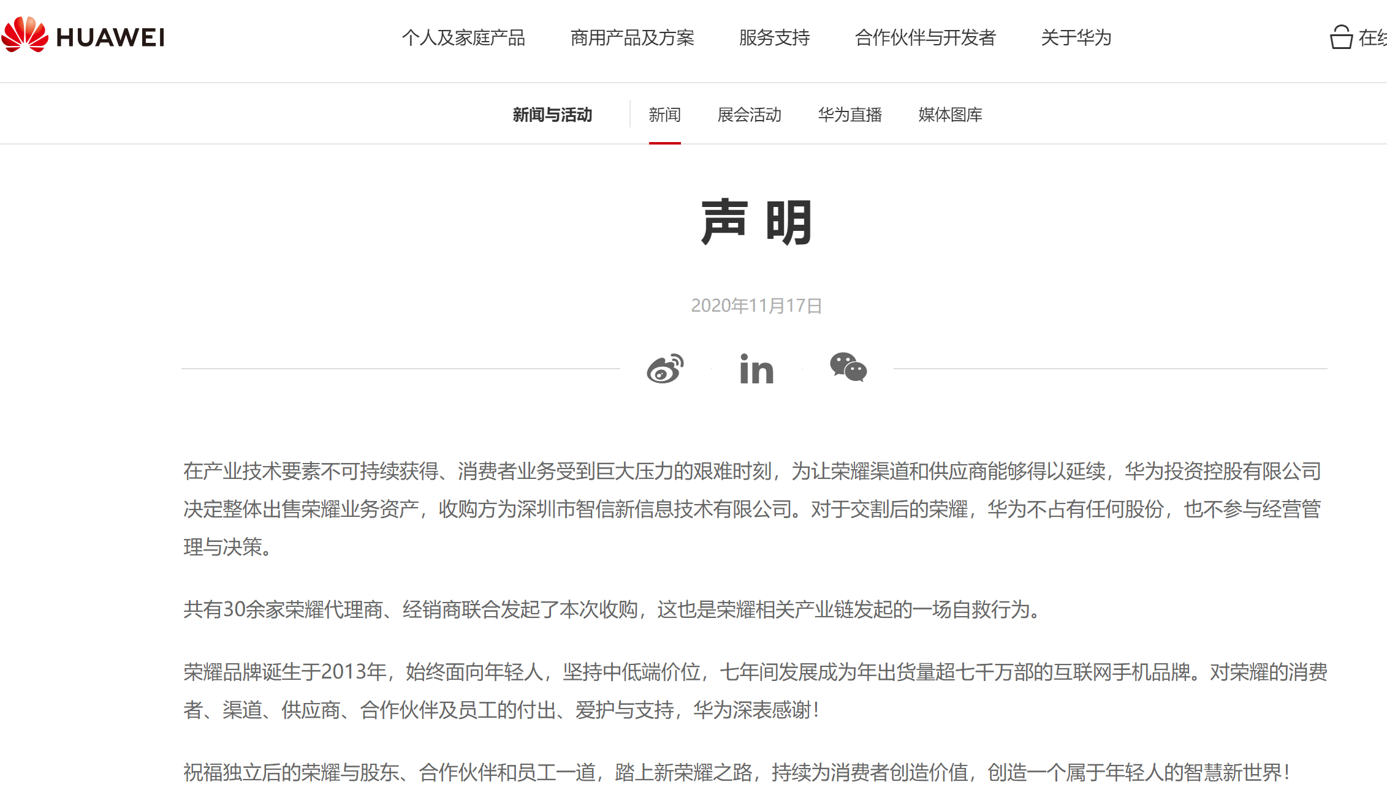
Task: Open the online store basket icon
Action: [x=1341, y=37]
